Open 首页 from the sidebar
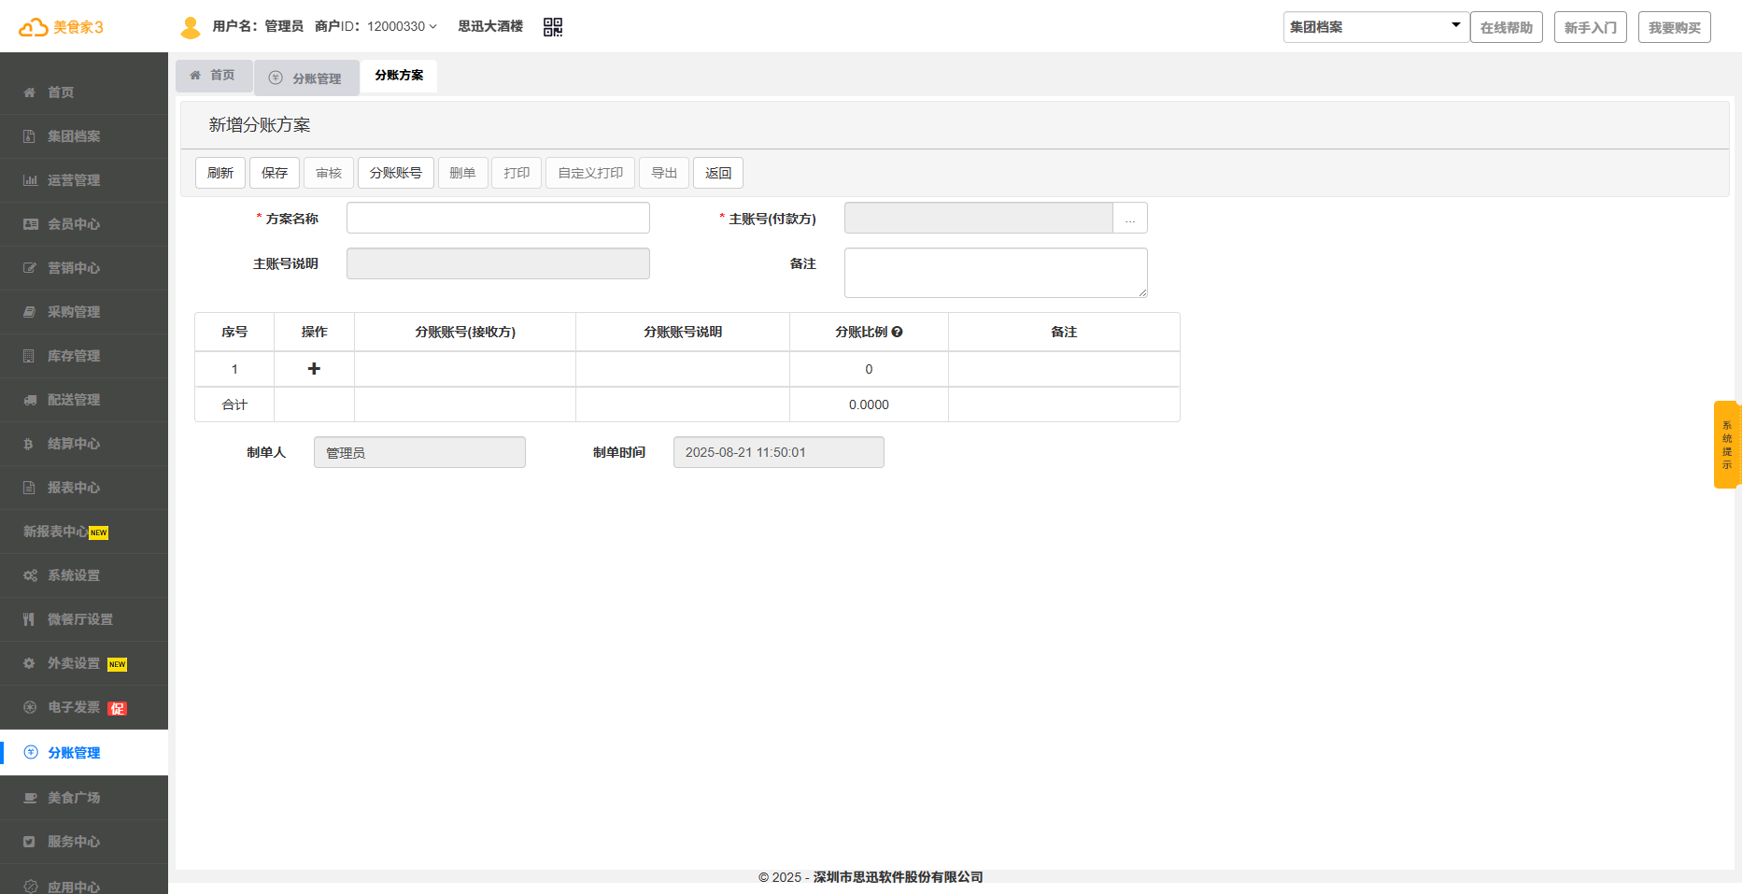Screen dimensions: 1742x894 coord(61,92)
